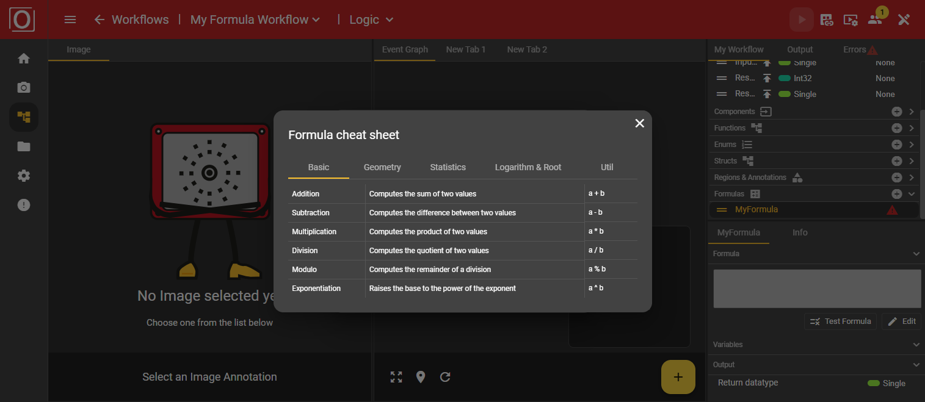Click the yellow plus action button

point(678,377)
